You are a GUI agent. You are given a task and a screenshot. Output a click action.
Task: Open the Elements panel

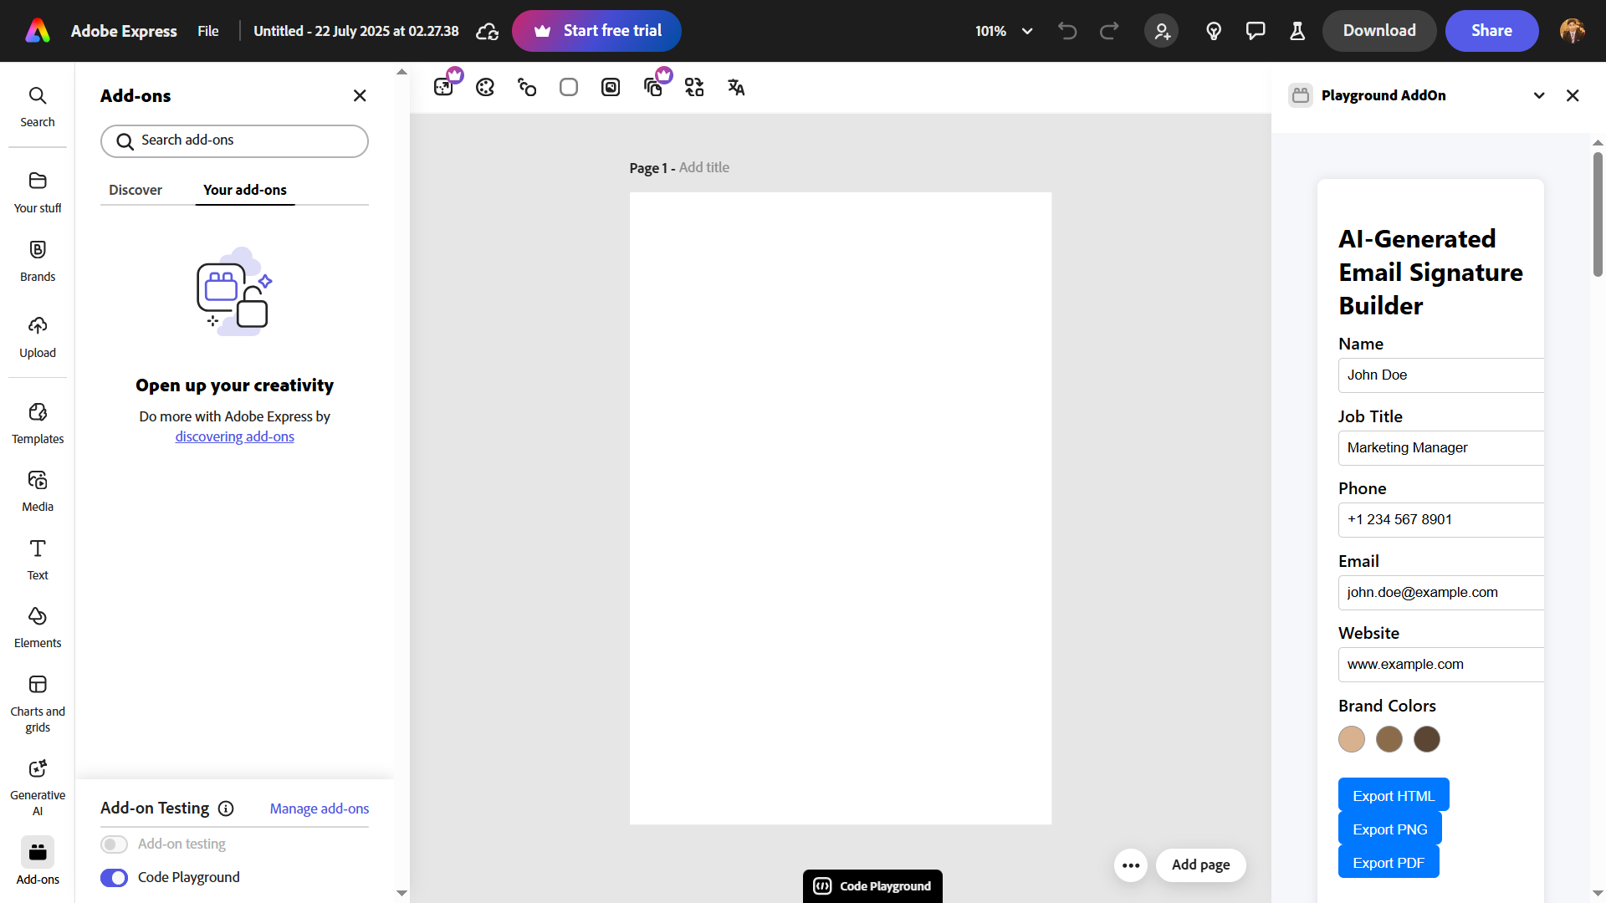38,626
